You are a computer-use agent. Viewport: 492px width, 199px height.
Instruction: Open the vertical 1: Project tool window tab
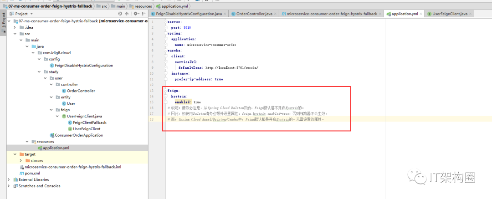[x=4, y=24]
